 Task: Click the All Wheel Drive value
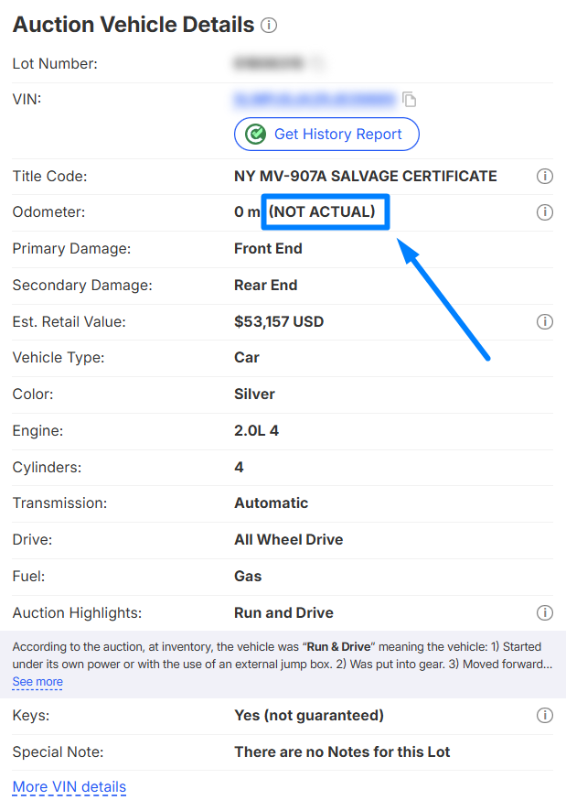pos(288,539)
